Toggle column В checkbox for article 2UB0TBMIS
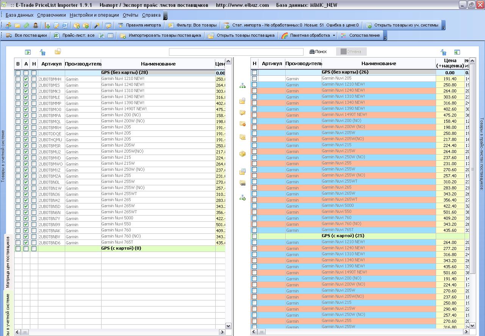The height and width of the screenshot is (336, 485). pyautogui.click(x=18, y=85)
